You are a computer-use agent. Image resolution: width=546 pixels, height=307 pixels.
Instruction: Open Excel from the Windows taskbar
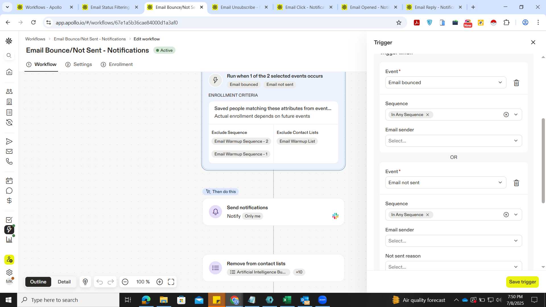[287, 300]
